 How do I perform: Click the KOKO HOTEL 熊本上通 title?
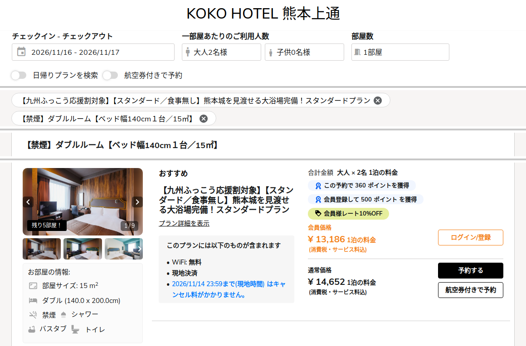[x=263, y=14]
